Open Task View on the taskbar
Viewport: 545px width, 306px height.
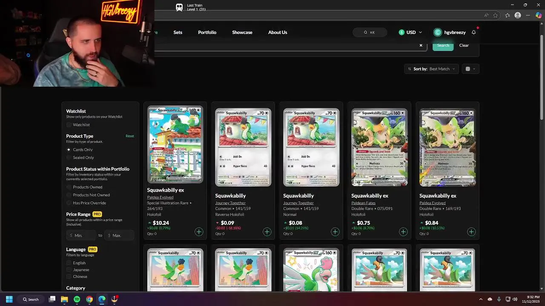click(x=52, y=299)
